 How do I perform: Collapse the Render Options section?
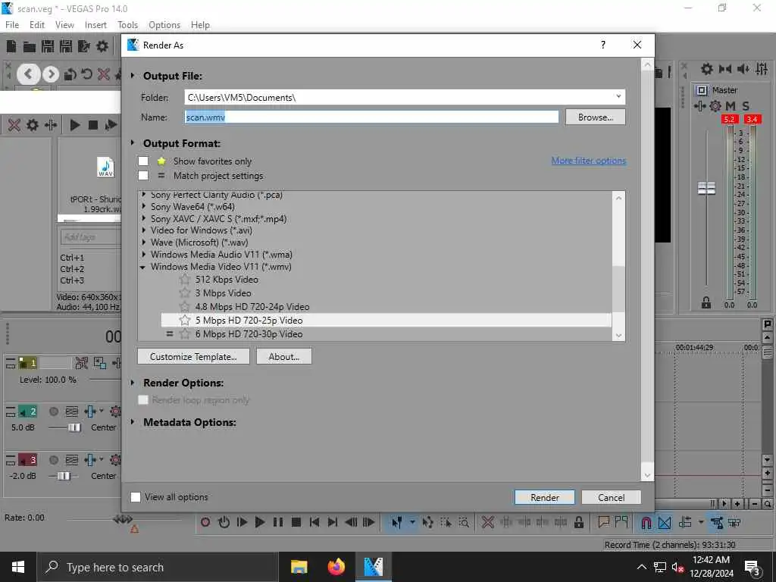132,383
